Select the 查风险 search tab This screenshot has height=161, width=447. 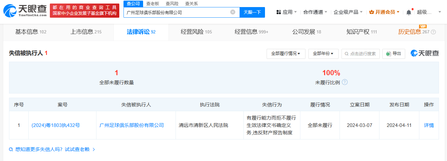pyautogui.click(x=172, y=4)
